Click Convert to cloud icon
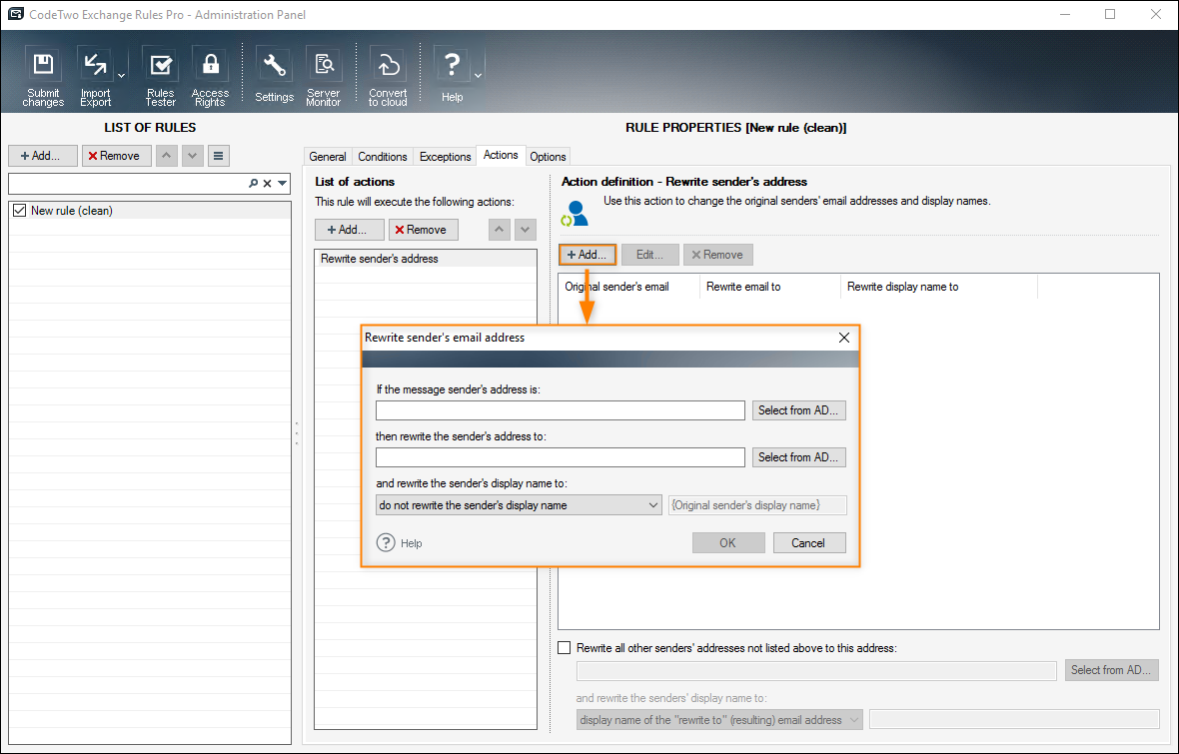Image resolution: width=1179 pixels, height=754 pixels. tap(388, 76)
